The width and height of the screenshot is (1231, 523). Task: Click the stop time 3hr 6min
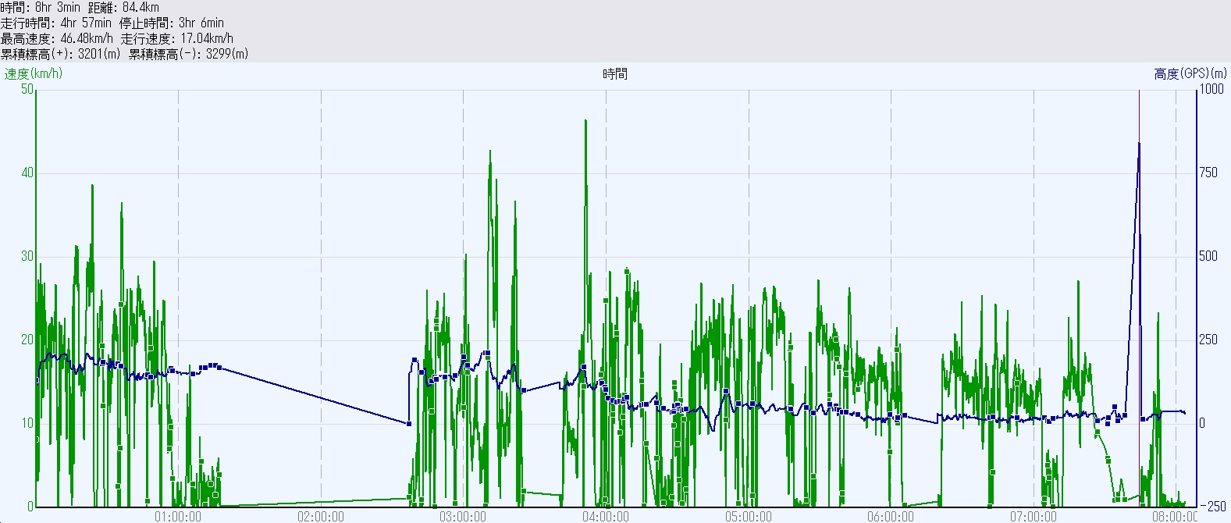click(201, 23)
